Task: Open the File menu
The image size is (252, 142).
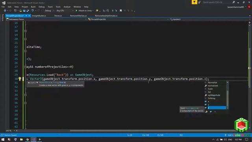Action: coord(3,7)
